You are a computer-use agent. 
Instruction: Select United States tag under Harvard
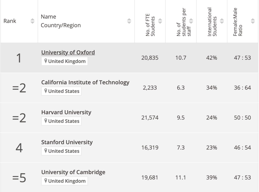point(61,121)
